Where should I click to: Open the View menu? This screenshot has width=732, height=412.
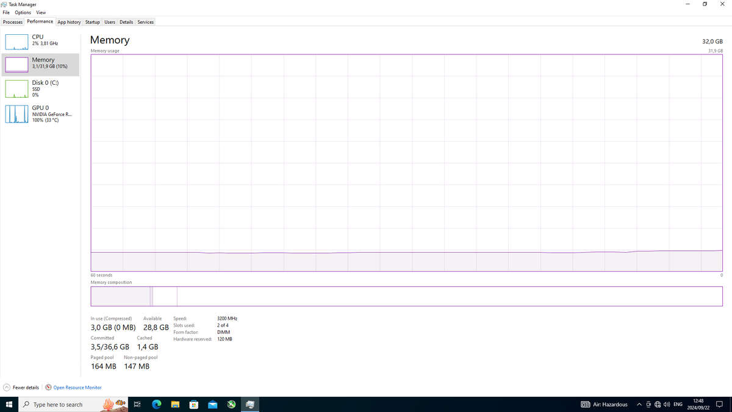point(40,12)
